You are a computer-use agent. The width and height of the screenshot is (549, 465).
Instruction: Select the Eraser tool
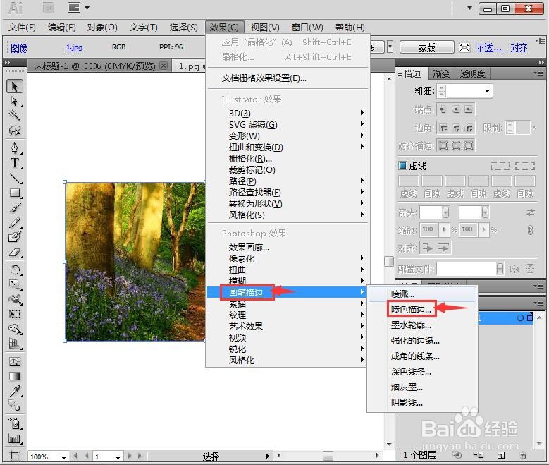(14, 253)
